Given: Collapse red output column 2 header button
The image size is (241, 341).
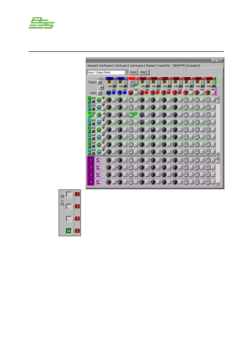Looking at the screenshot, I should [x=148, y=78].
